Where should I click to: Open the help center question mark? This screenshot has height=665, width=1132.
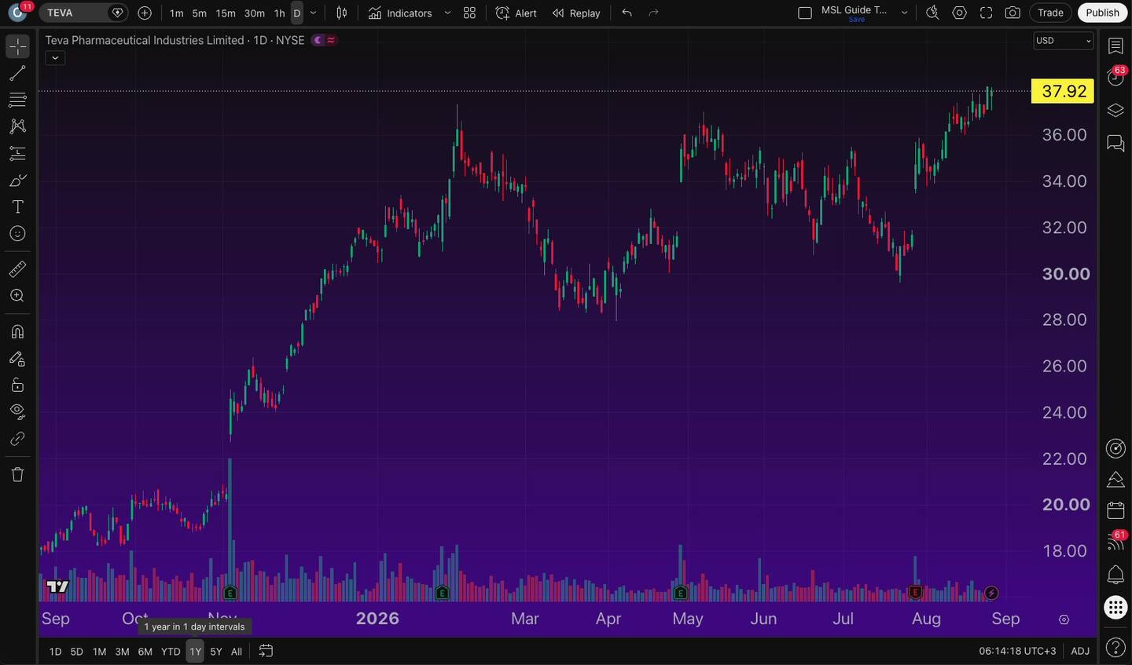[x=1115, y=648]
